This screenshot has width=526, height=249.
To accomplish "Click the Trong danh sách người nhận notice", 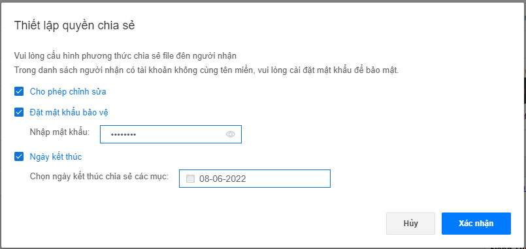I will [206, 70].
